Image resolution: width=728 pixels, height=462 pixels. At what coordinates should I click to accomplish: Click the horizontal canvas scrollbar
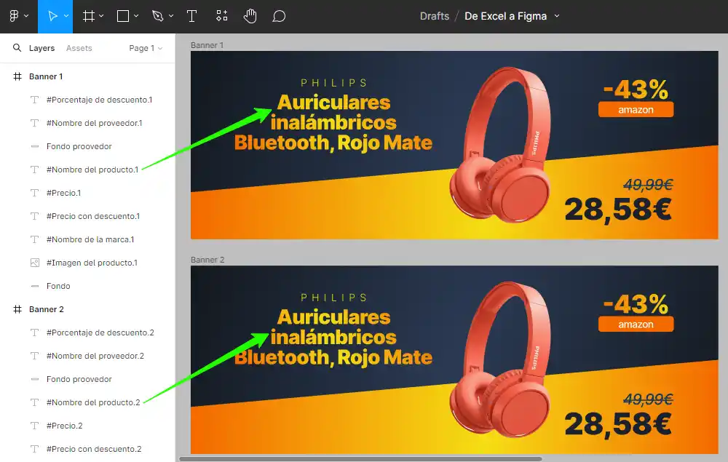coord(360,458)
